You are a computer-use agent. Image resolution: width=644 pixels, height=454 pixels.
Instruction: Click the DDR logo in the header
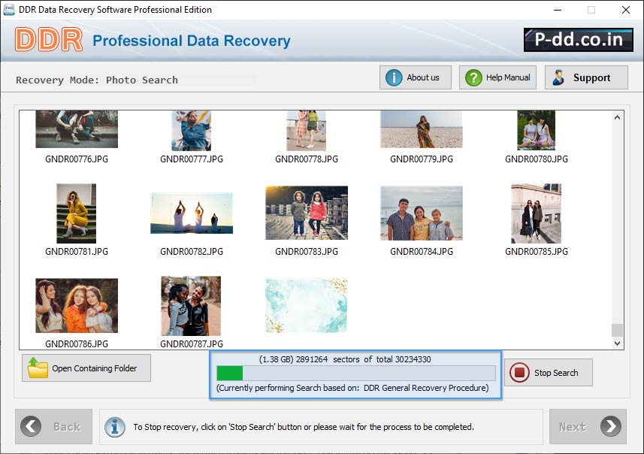(50, 39)
